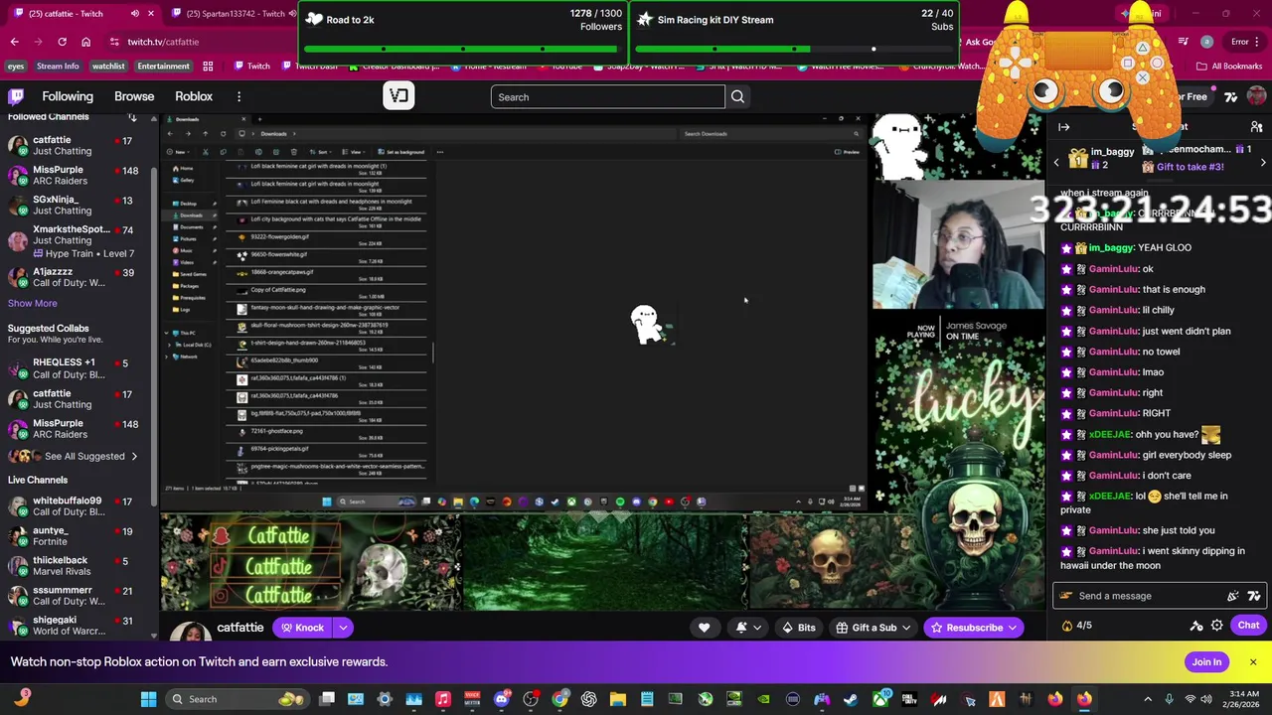Open the Twitch search magnifier button

point(737,96)
